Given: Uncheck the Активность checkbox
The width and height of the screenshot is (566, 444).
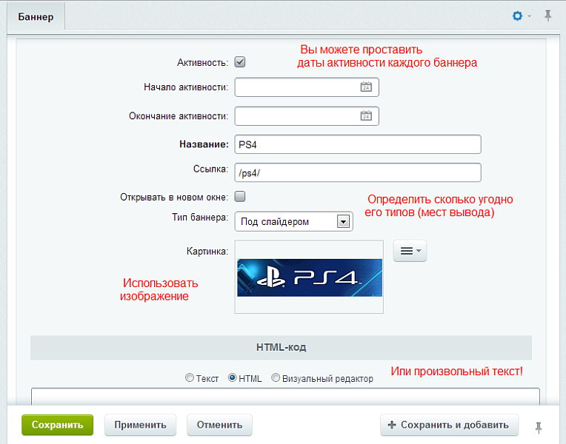Looking at the screenshot, I should tap(240, 63).
